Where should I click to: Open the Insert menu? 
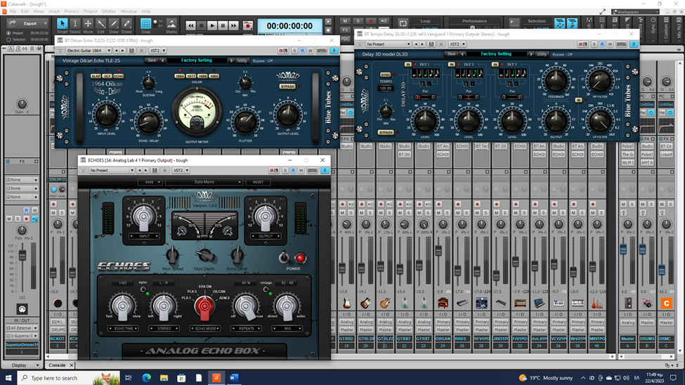click(x=55, y=11)
